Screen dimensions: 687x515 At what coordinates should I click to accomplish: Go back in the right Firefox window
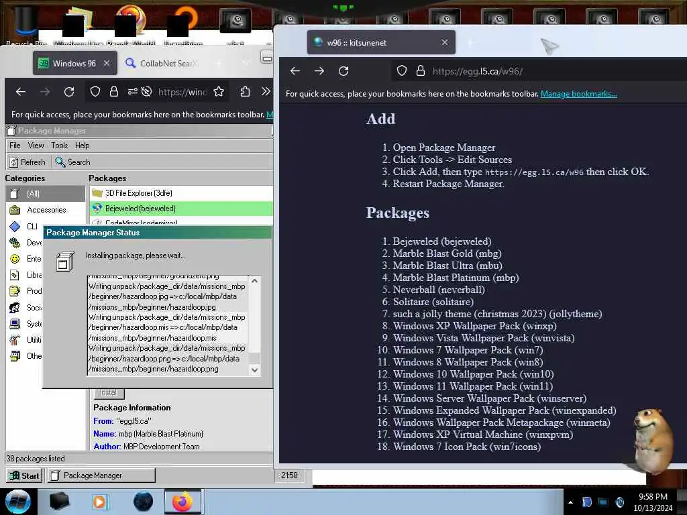point(295,71)
